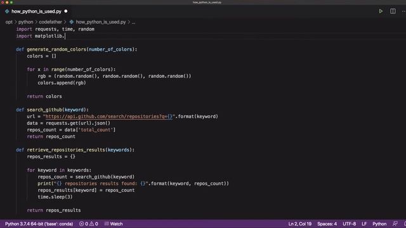The image size is (406, 228).
Task: Follow the api.github.com search URL link
Action: point(108,117)
